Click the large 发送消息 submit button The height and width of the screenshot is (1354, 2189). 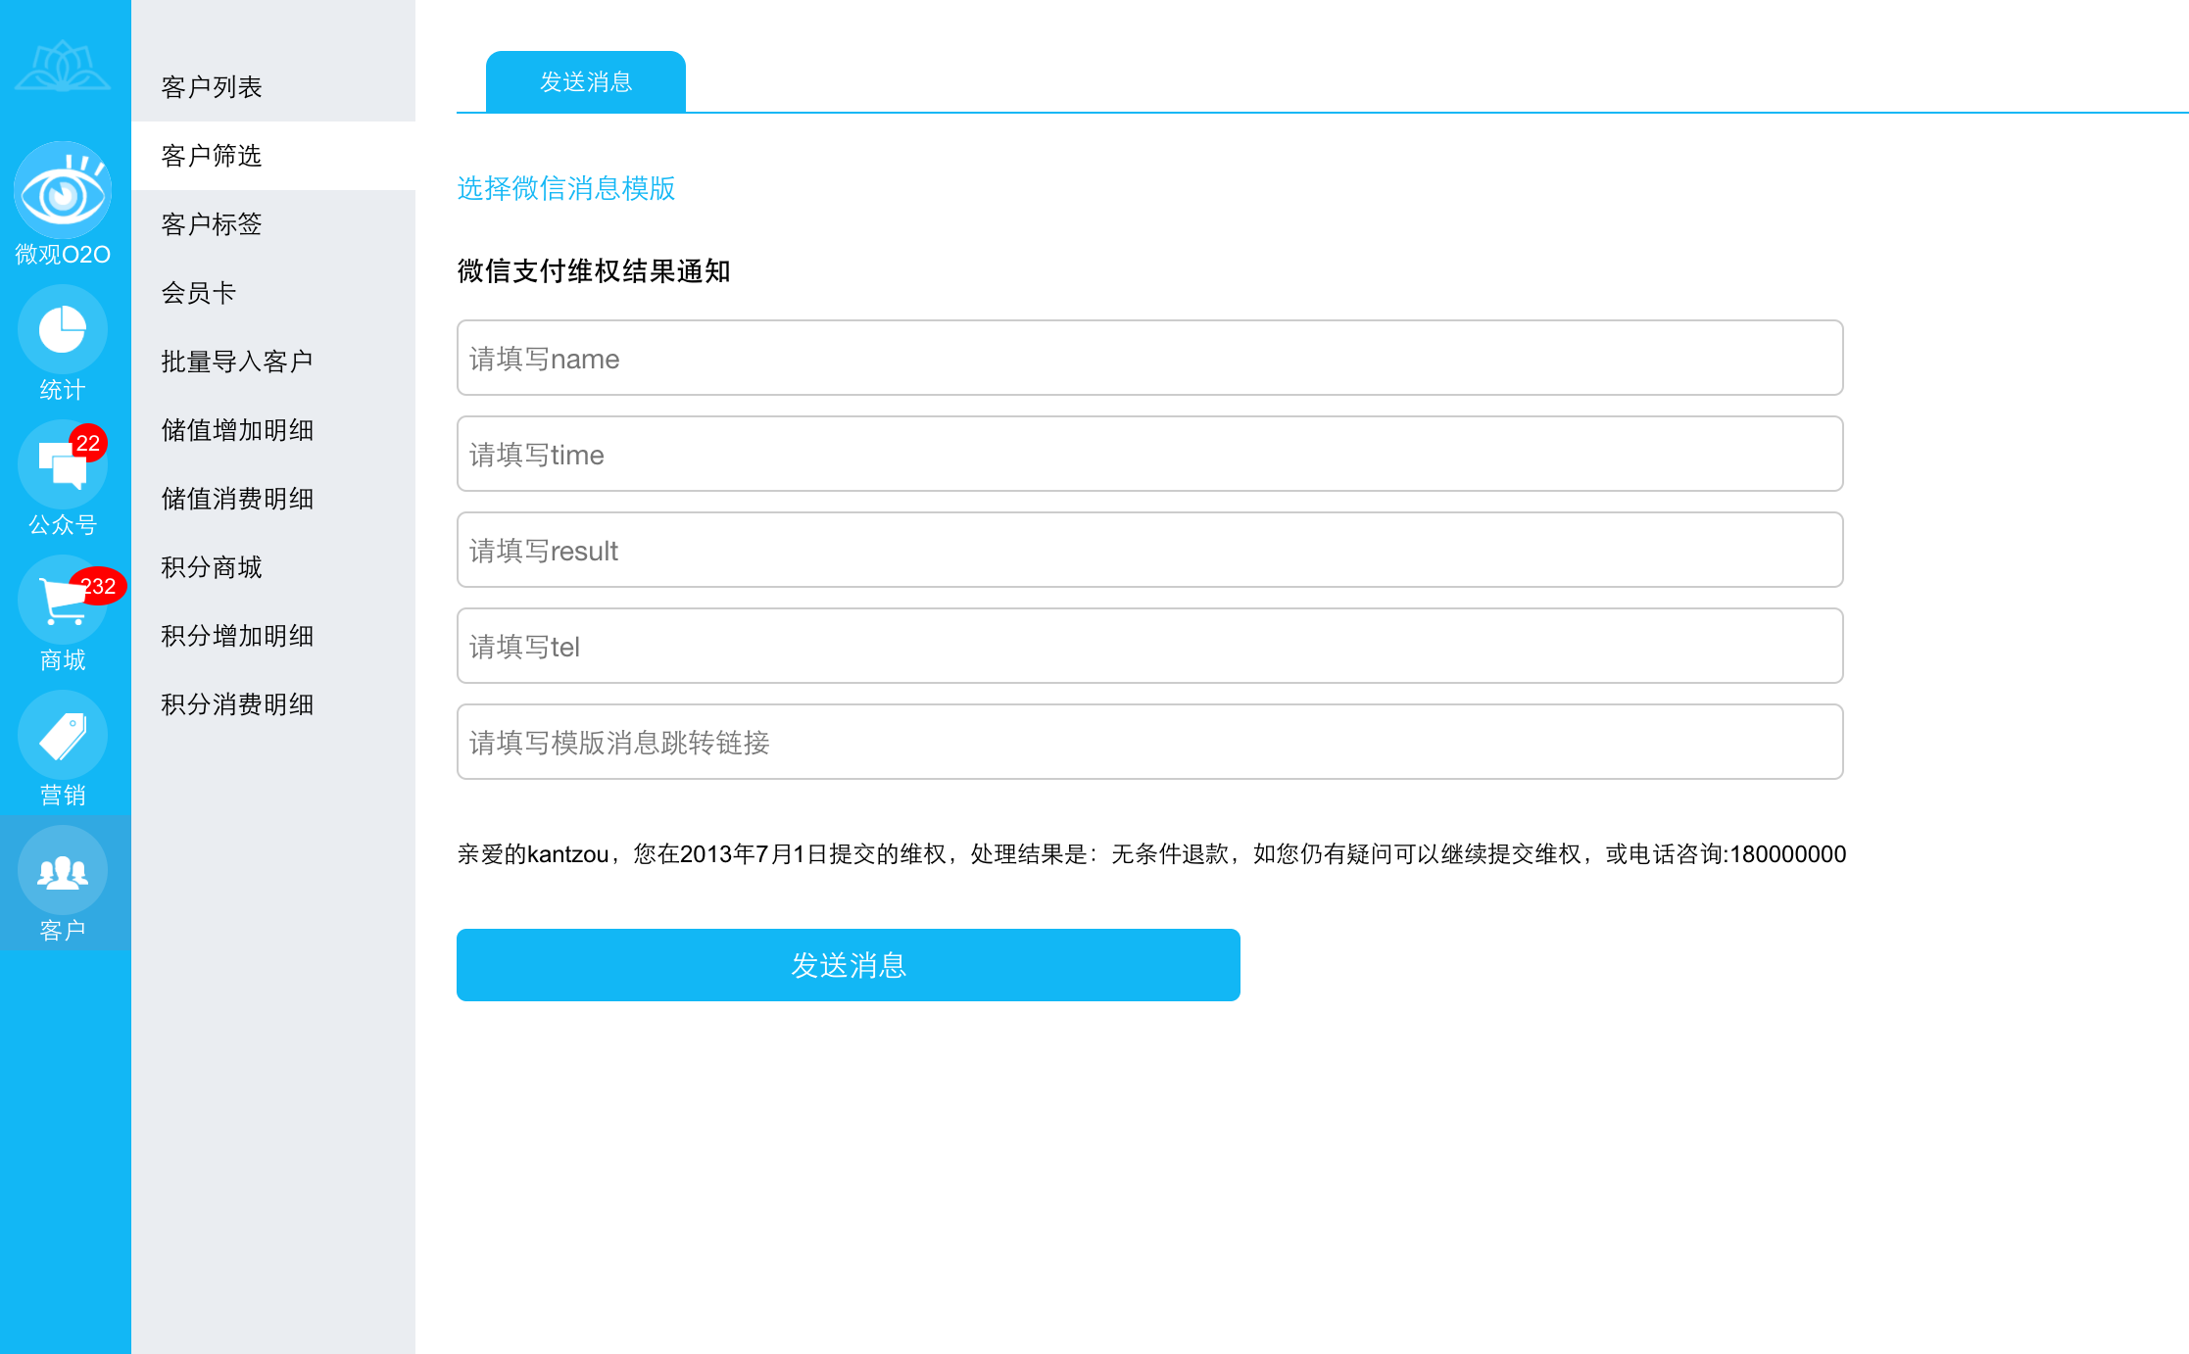click(x=849, y=965)
